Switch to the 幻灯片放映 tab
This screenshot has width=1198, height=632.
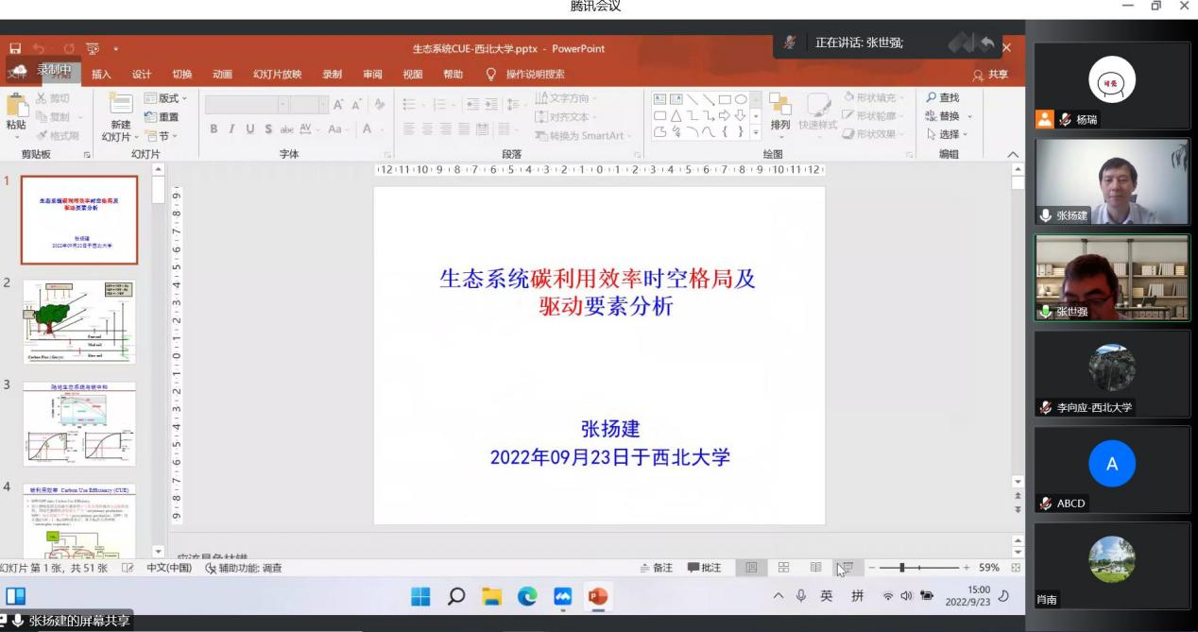(x=277, y=75)
